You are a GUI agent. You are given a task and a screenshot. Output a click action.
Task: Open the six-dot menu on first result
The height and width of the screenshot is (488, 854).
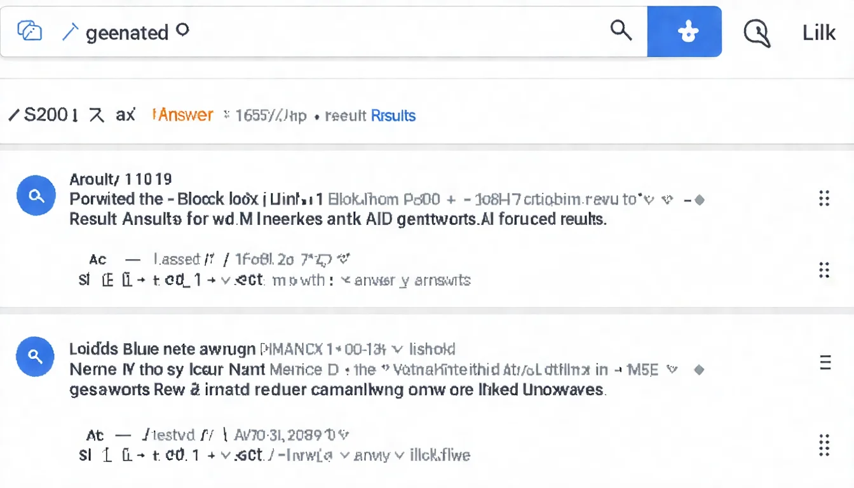tap(824, 199)
